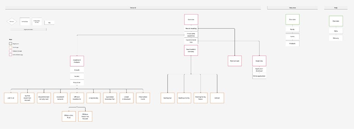The height and width of the screenshot is (129, 354).
Task: Click the pink Overview node under Personal
Action: tap(191, 20)
